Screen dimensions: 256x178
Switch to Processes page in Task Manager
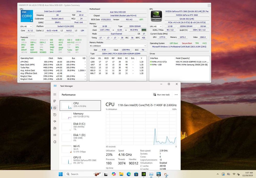click(x=55, y=101)
